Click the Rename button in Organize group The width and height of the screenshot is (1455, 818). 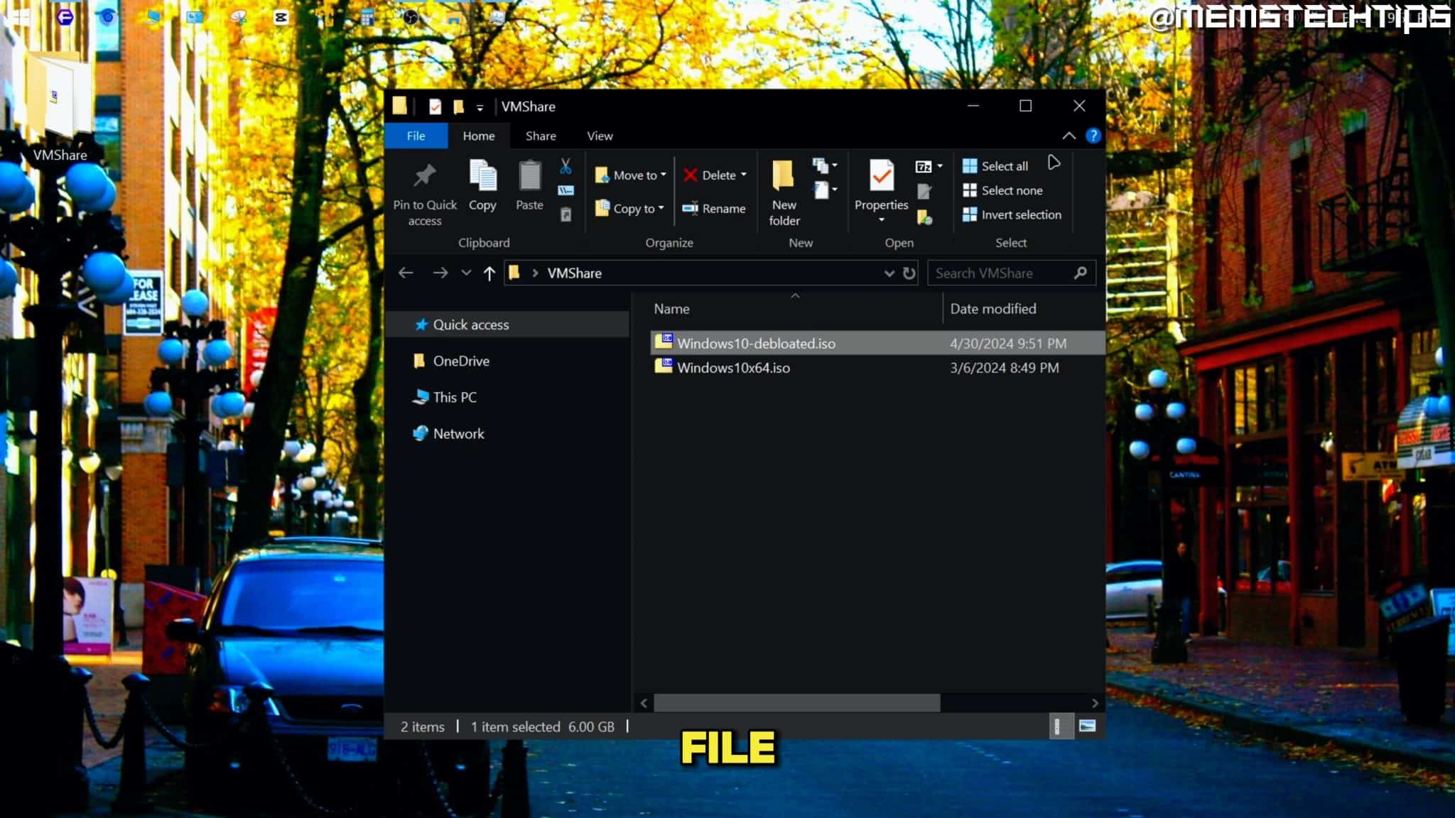[x=713, y=208]
